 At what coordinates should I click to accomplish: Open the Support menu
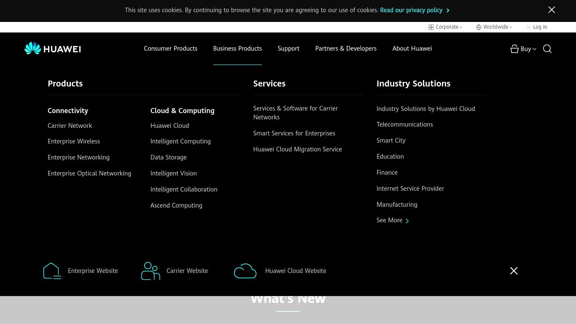pyautogui.click(x=288, y=49)
